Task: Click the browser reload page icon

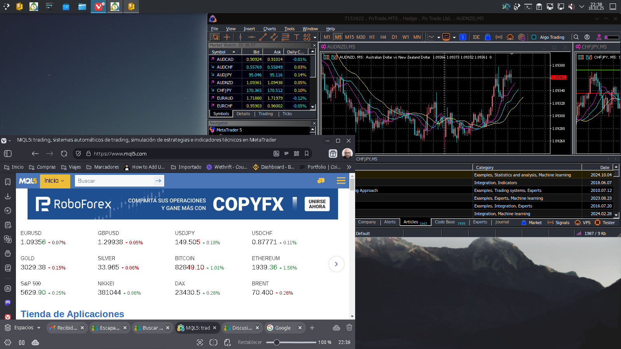Action: coord(64,154)
